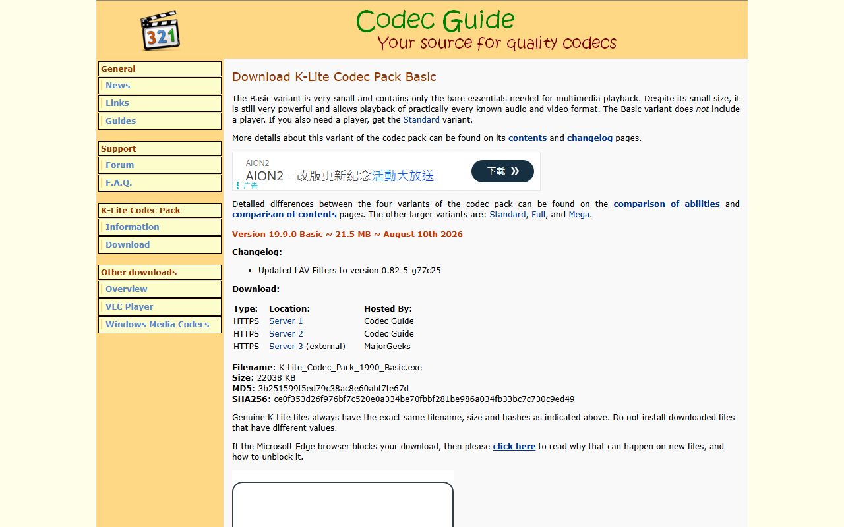Click the General sidebar section header

pyautogui.click(x=160, y=69)
